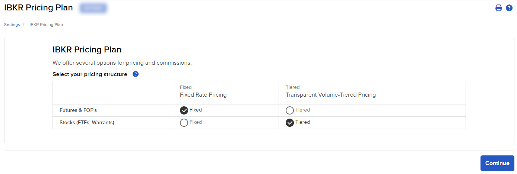Select Fixed pricing for Futures & FOP's
The width and height of the screenshot is (517, 174).
click(184, 110)
